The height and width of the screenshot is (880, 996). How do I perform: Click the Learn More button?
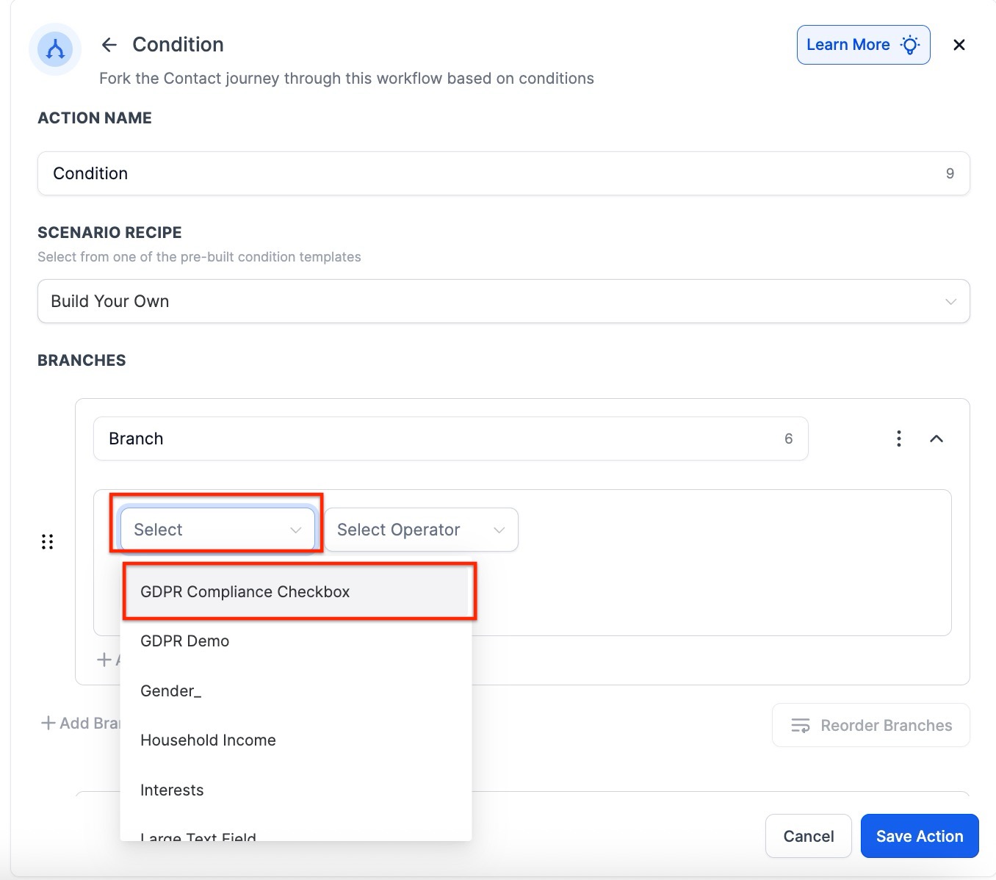click(x=863, y=45)
